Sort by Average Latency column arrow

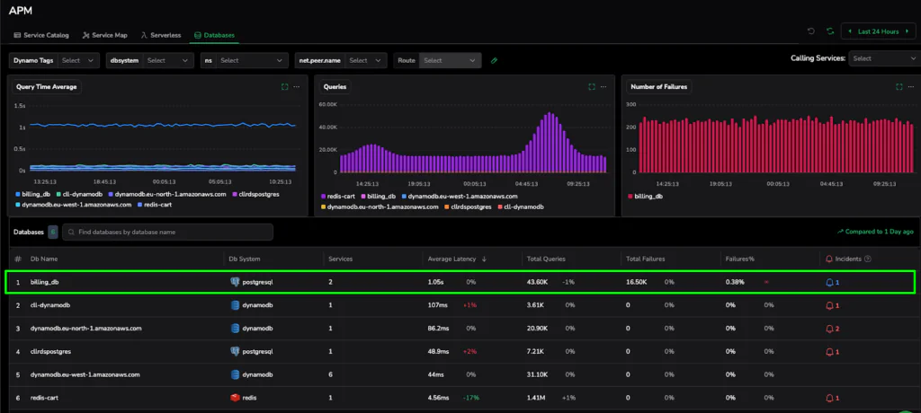point(484,259)
